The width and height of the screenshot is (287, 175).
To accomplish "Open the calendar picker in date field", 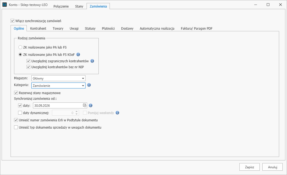I will click(x=85, y=105).
